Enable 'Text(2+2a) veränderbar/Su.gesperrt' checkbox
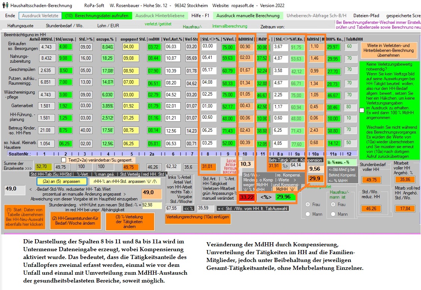This screenshot has height=290, width=421. point(63,160)
